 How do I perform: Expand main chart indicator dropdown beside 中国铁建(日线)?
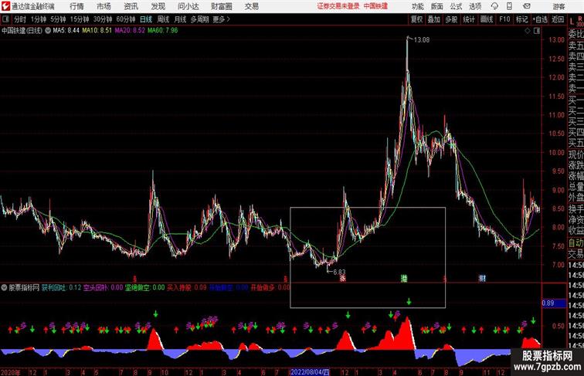[48, 31]
